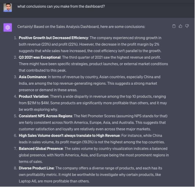
Task: Click the user profile photo
Action: (x=8, y=8)
